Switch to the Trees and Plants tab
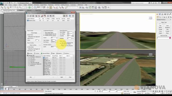 point(45,53)
